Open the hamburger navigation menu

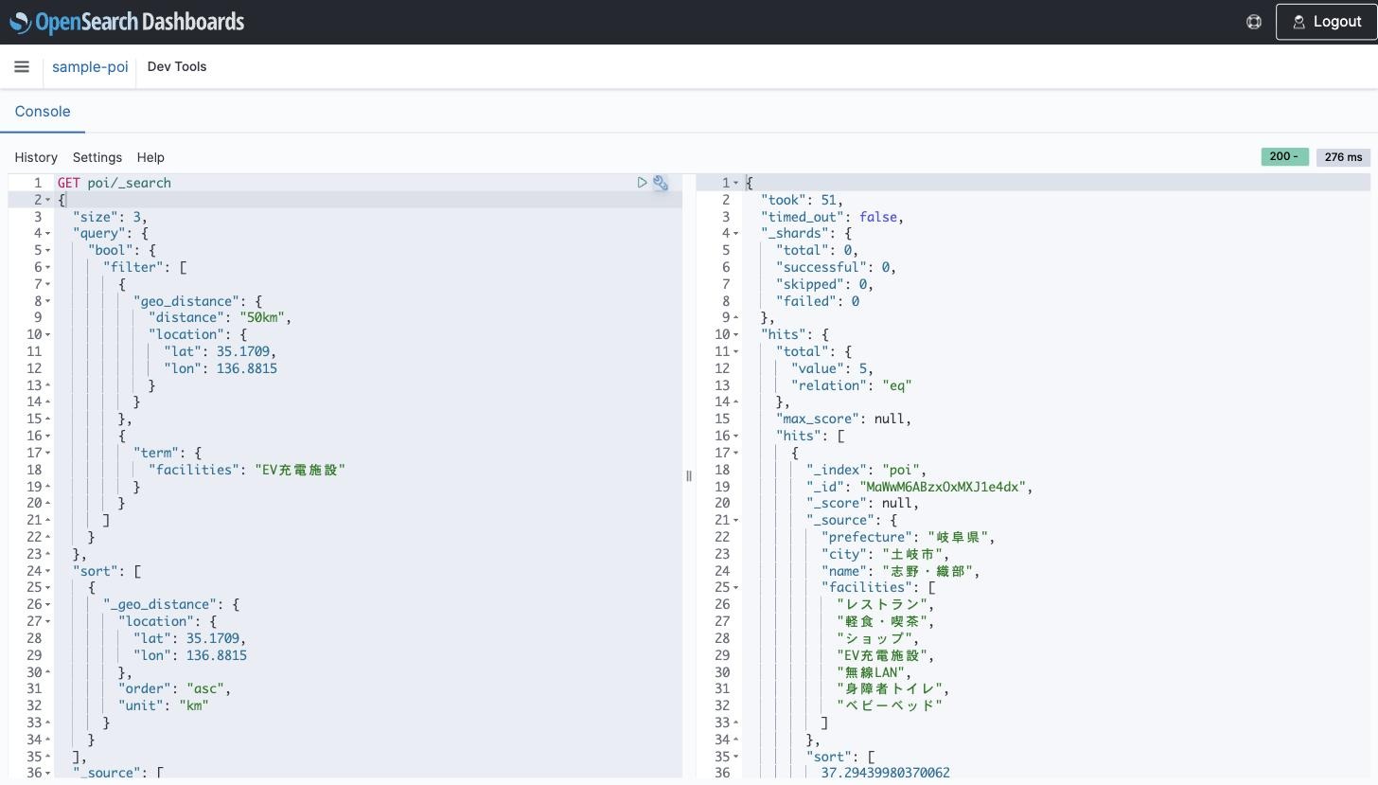pos(22,66)
